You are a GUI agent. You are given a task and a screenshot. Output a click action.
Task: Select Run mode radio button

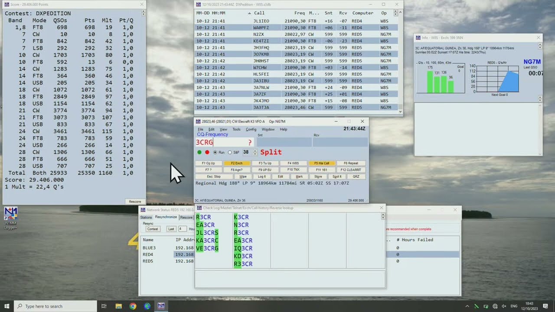click(215, 153)
